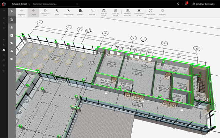
Task: Open the warning triangle issues panel
Action: coord(12,51)
